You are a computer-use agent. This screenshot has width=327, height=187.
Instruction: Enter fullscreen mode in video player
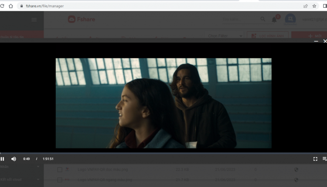point(315,159)
